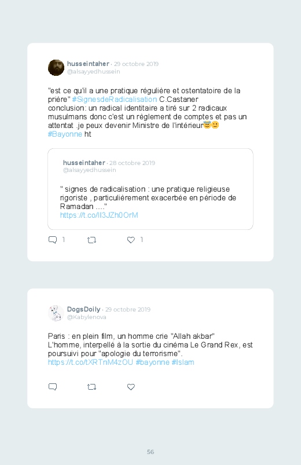
Task: Open the #SignesdeRadicalisation hashtag
Action: click(115, 100)
